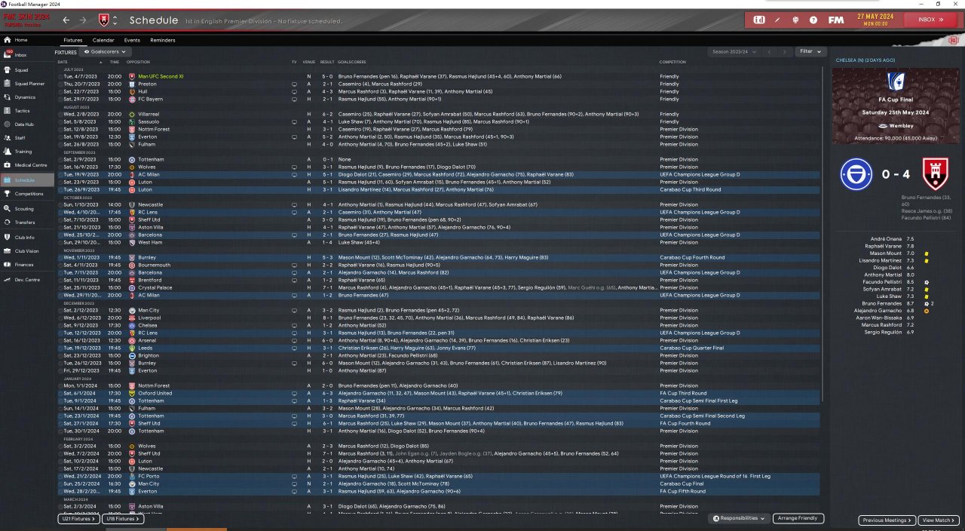The image size is (965, 531).
Task: Tick the circle on Sat 2/9/2023 row
Action: coord(60,159)
